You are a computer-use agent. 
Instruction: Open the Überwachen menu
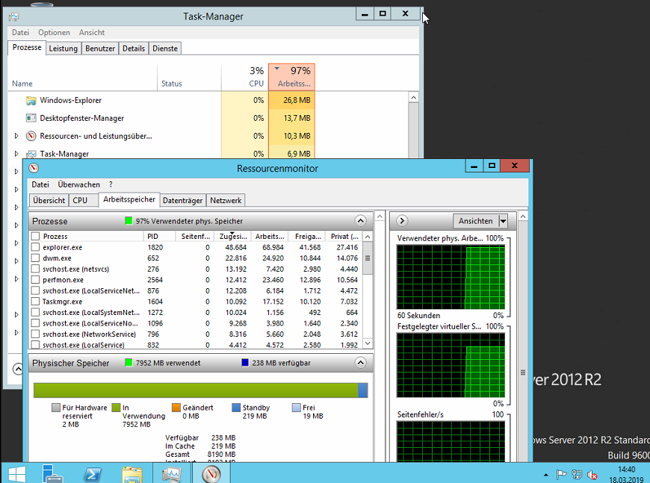[78, 184]
